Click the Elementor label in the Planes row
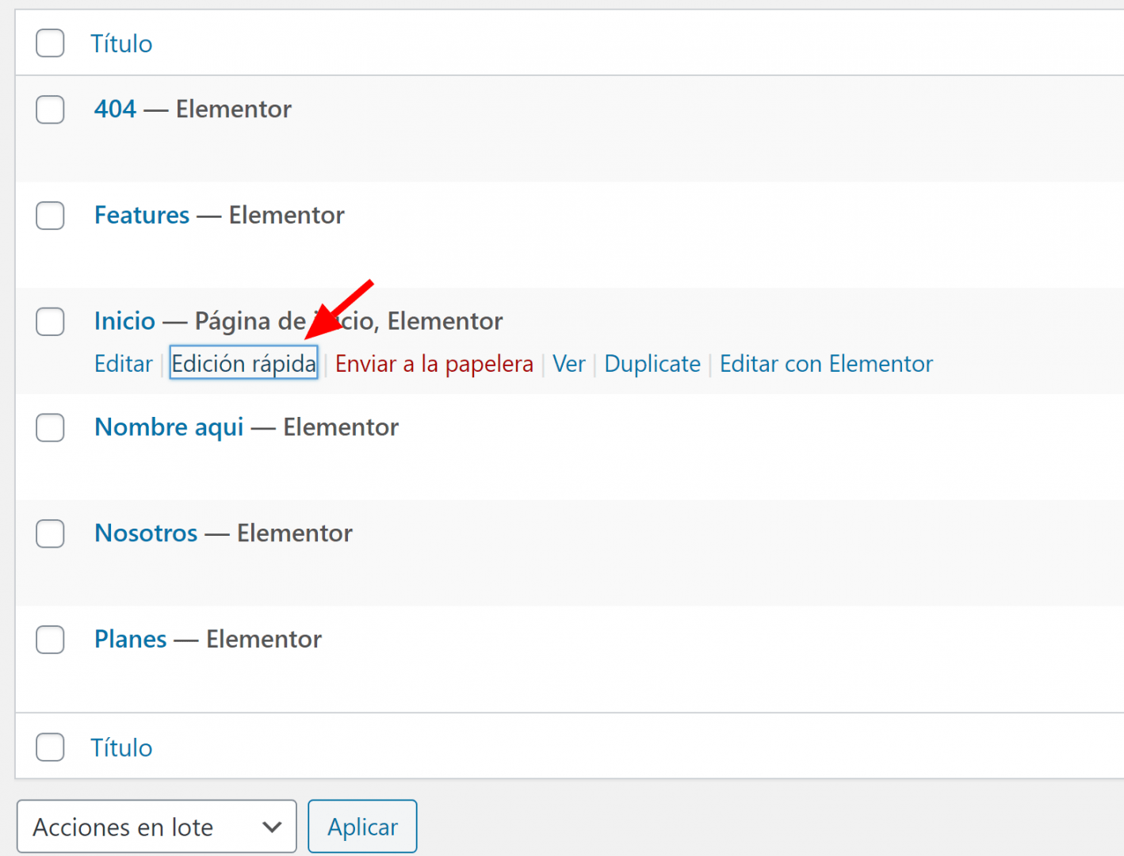Screen dimensions: 1124x856 coord(264,640)
